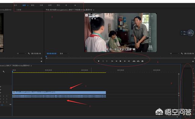Open the Program zoom level 适合 dropdown
Image resolution: width=195 pixels, height=119 pixels.
(x=64, y=53)
